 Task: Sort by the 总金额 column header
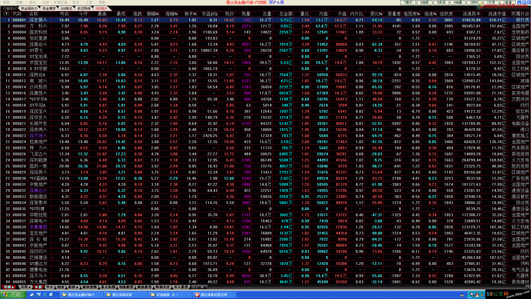[286, 14]
